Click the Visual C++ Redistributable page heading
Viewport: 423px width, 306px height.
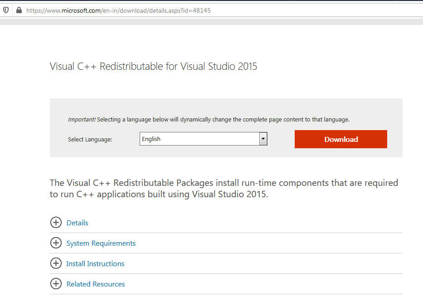click(153, 67)
